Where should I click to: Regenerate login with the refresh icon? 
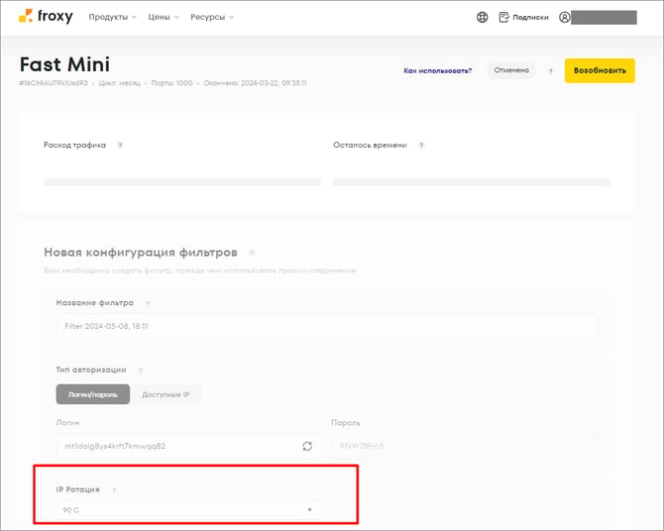307,446
